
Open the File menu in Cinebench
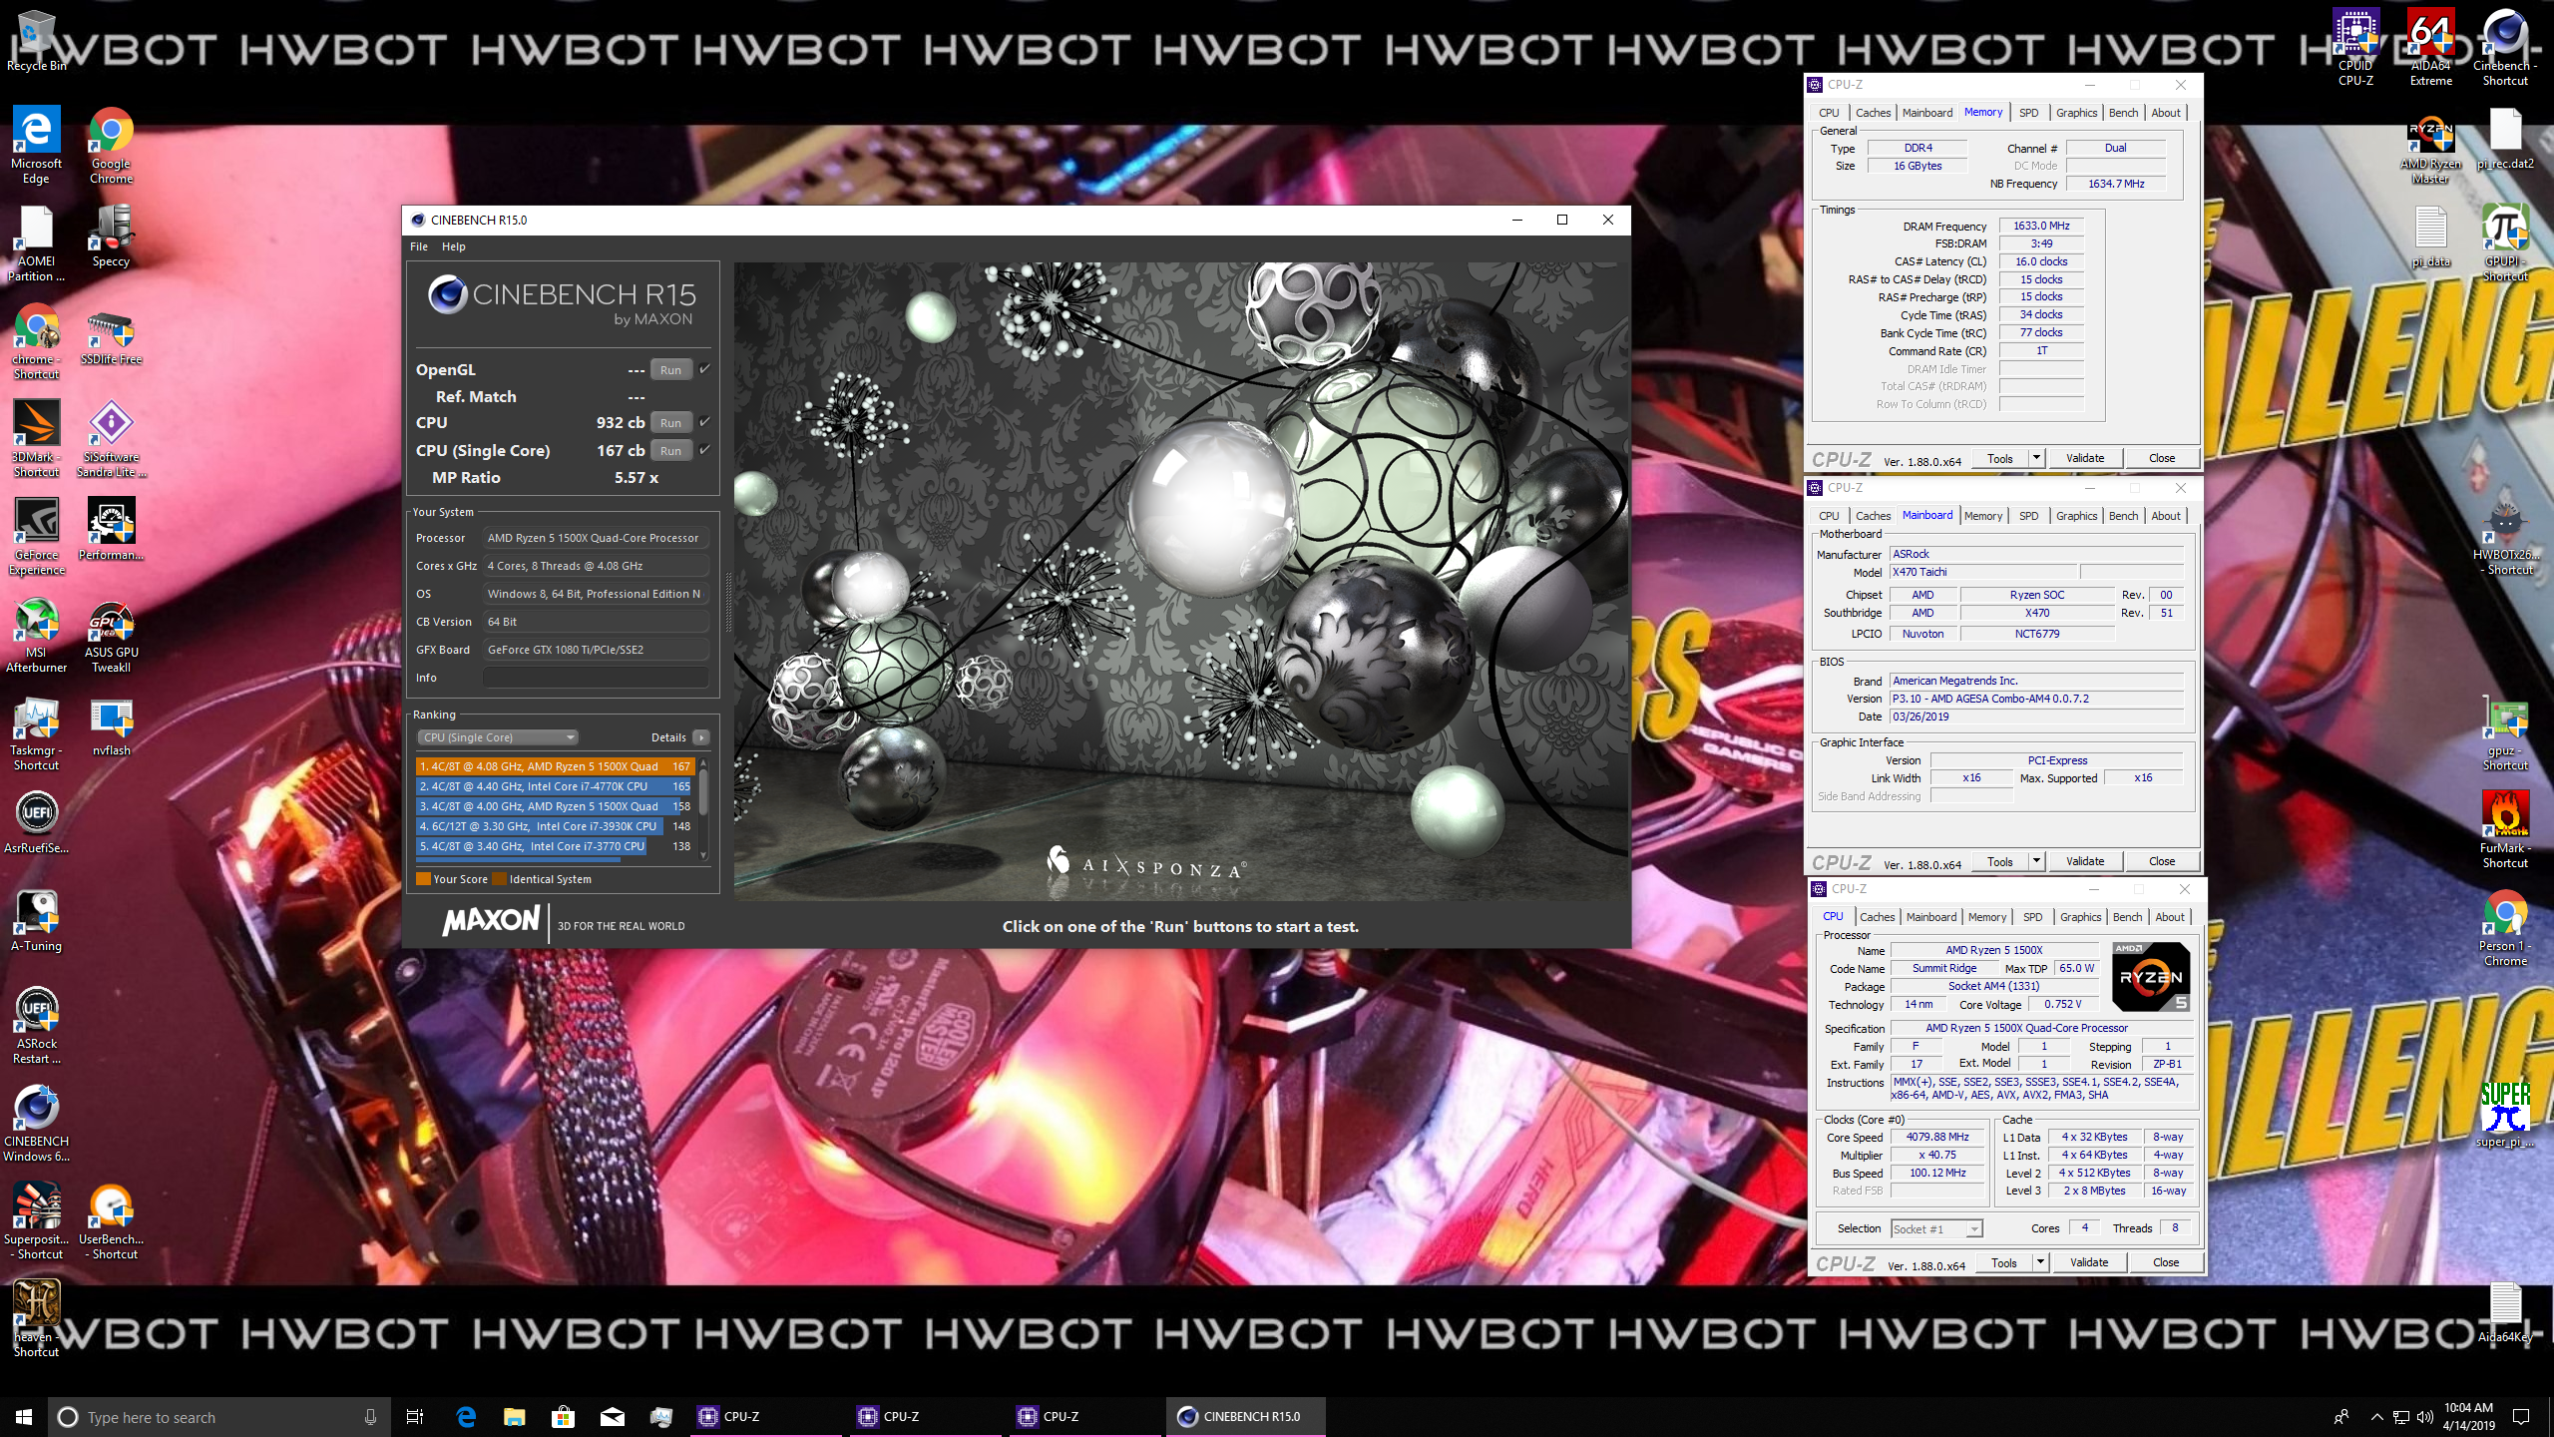pos(419,246)
